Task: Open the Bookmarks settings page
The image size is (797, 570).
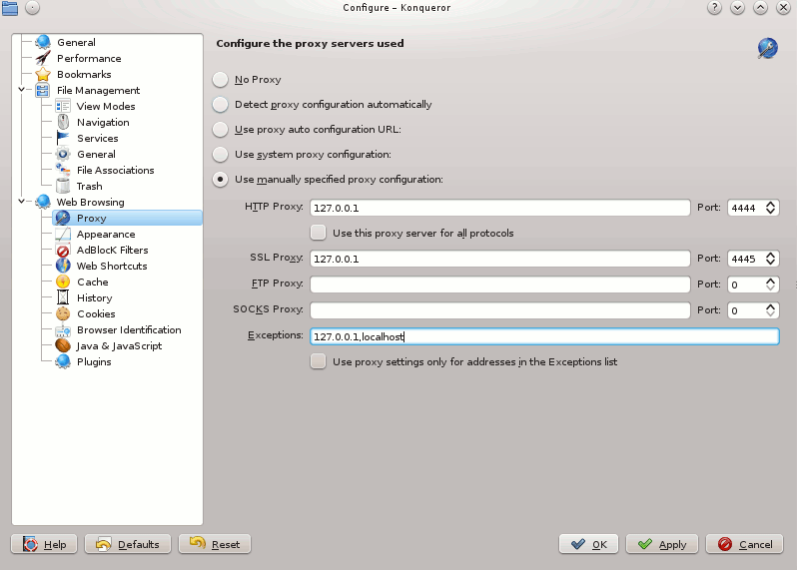Action: (x=84, y=74)
